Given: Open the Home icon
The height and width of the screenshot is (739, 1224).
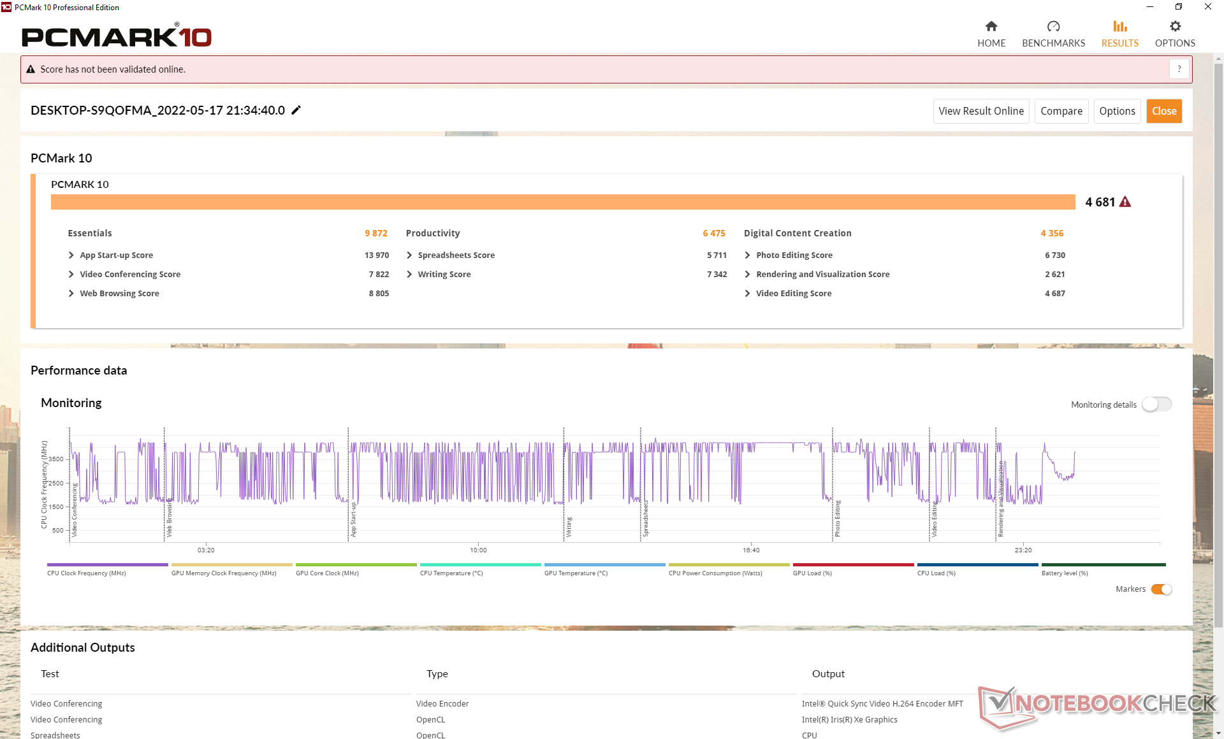Looking at the screenshot, I should (991, 27).
